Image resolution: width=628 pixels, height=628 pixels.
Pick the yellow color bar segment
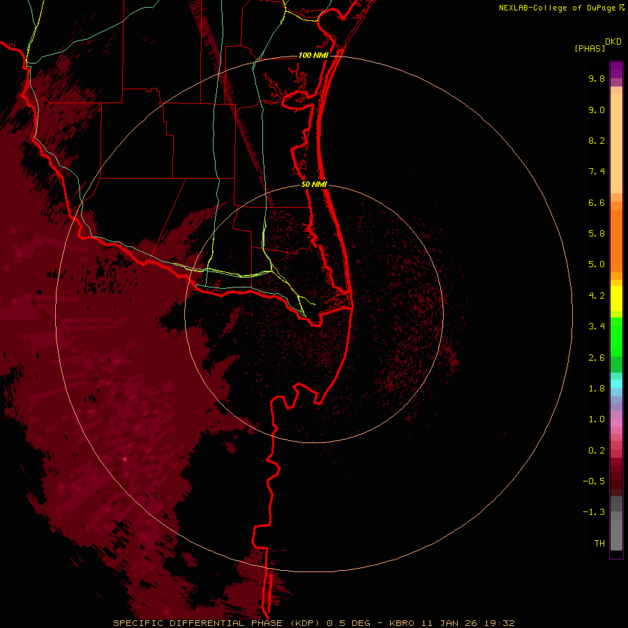616,299
